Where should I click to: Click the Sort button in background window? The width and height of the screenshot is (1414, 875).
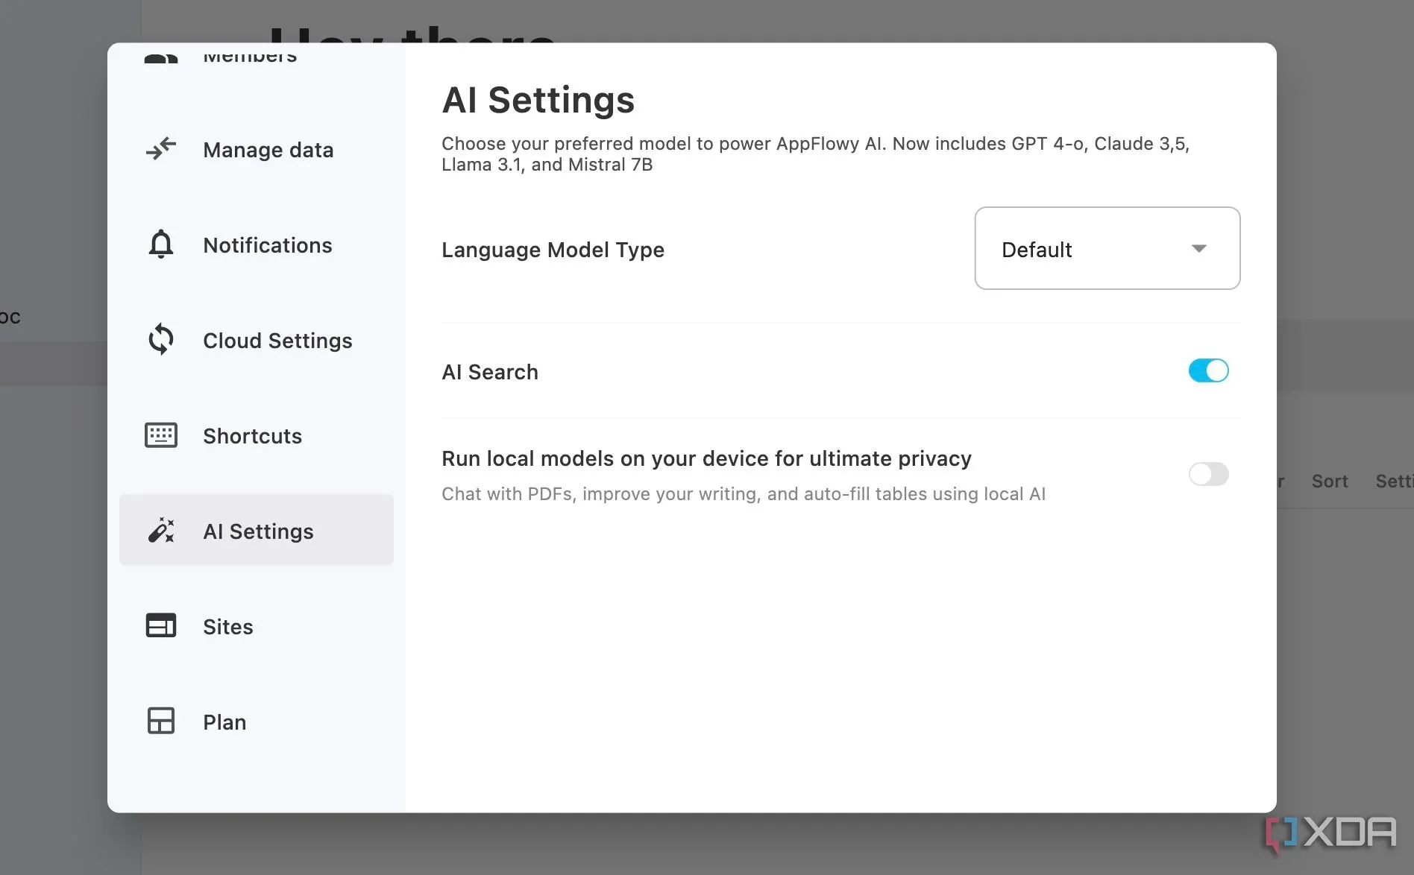1330,481
